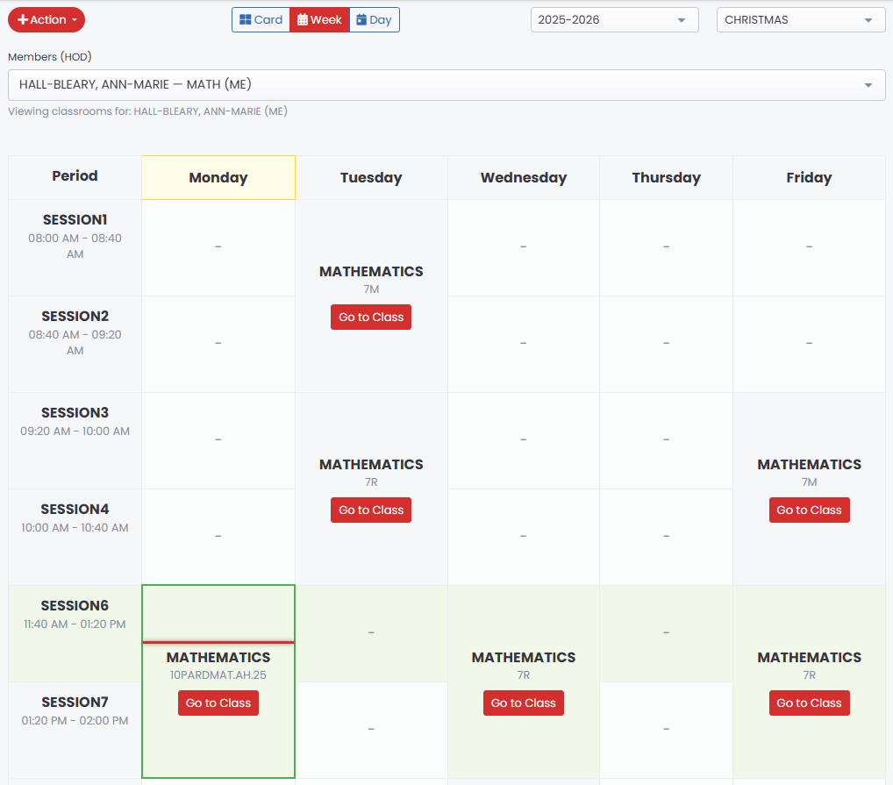Click the 11:40 AM - 01:20 PM time text
Screen dimensions: 893x785
click(75, 624)
